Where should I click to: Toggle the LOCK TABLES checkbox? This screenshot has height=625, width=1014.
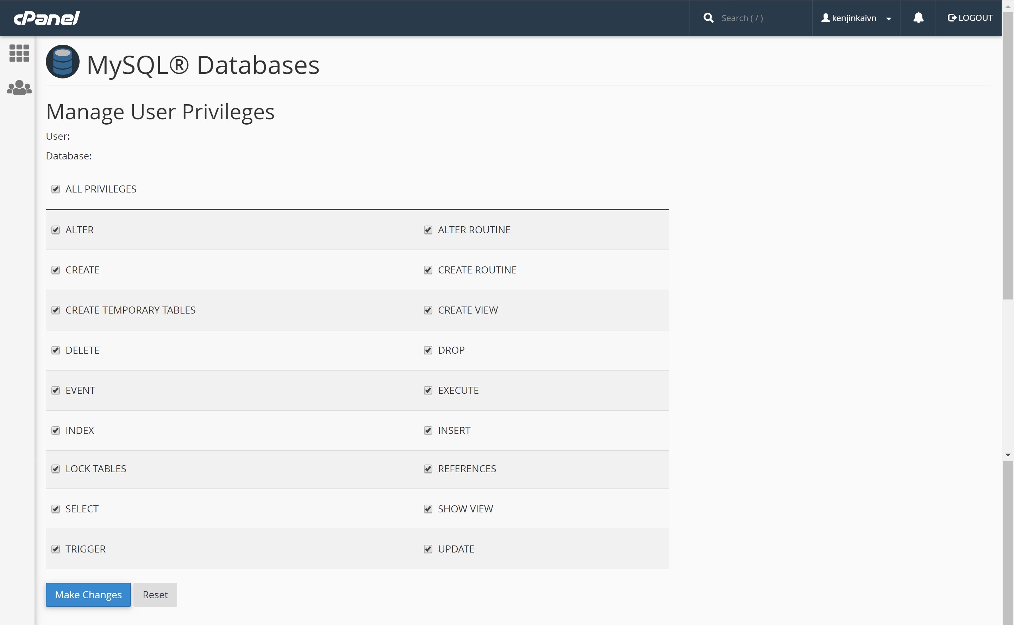[55, 469]
